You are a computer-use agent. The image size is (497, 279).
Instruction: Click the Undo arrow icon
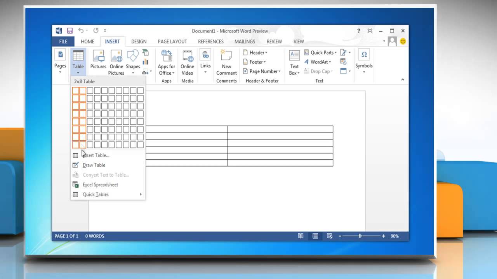pyautogui.click(x=81, y=31)
